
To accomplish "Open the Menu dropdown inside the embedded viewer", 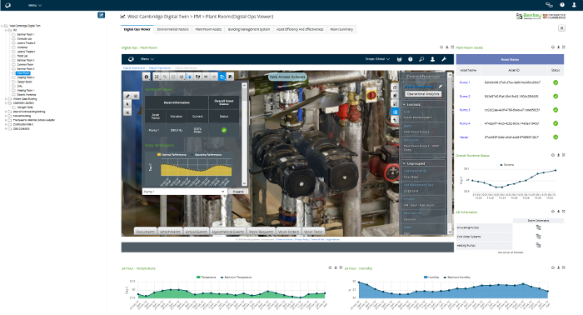I will 147,59.
